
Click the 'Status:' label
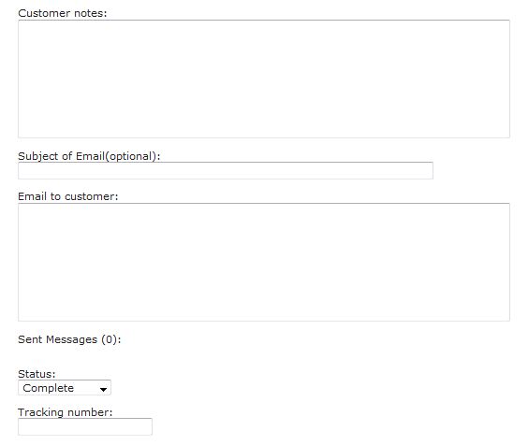tap(37, 374)
